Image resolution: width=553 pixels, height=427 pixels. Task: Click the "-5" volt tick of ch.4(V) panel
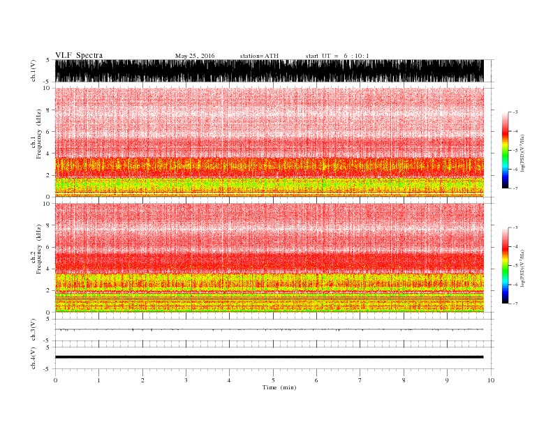coord(47,369)
